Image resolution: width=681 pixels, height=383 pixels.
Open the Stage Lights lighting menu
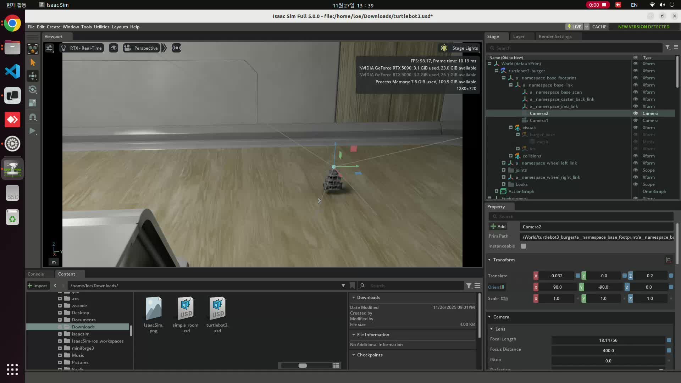coord(459,48)
